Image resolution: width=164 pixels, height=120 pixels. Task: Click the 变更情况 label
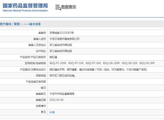(x=41, y=106)
